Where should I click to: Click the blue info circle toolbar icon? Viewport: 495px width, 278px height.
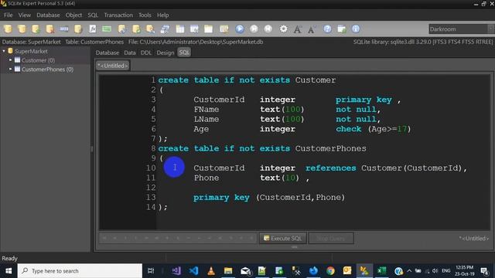point(356,29)
